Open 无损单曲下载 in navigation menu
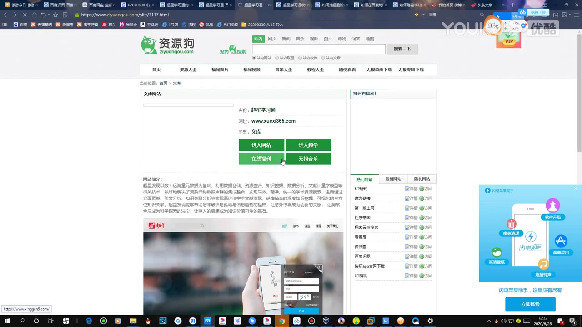This screenshot has height=327, width=582. (379, 70)
